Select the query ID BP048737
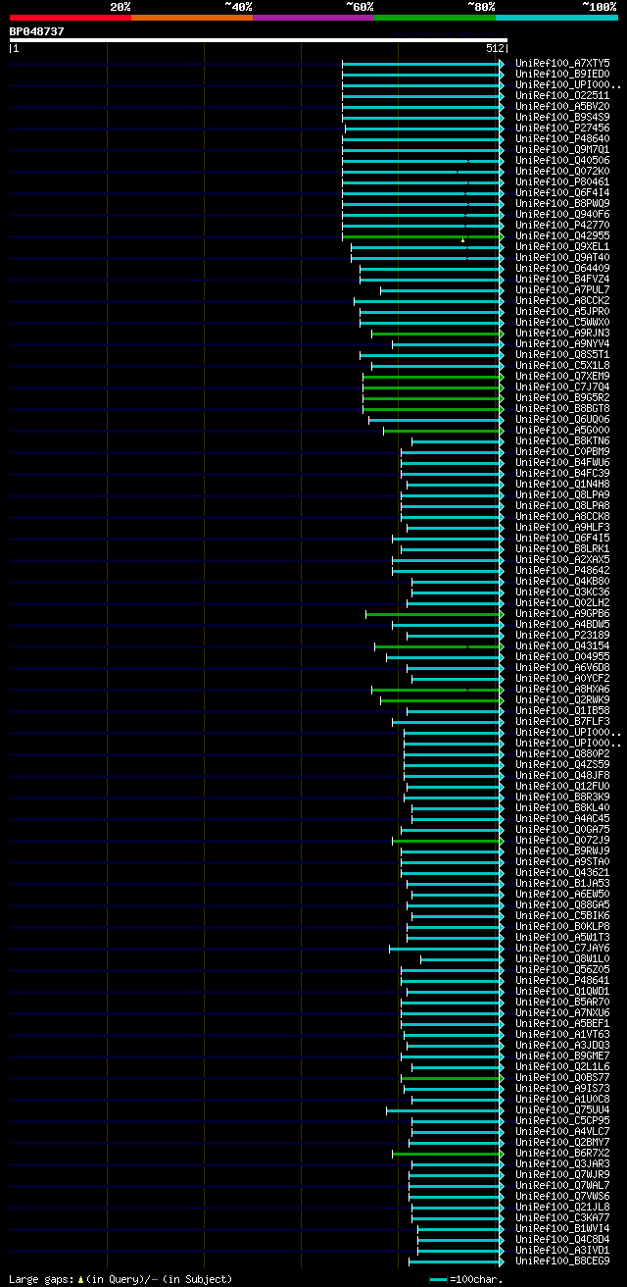The width and height of the screenshot is (627, 1287). (37, 31)
